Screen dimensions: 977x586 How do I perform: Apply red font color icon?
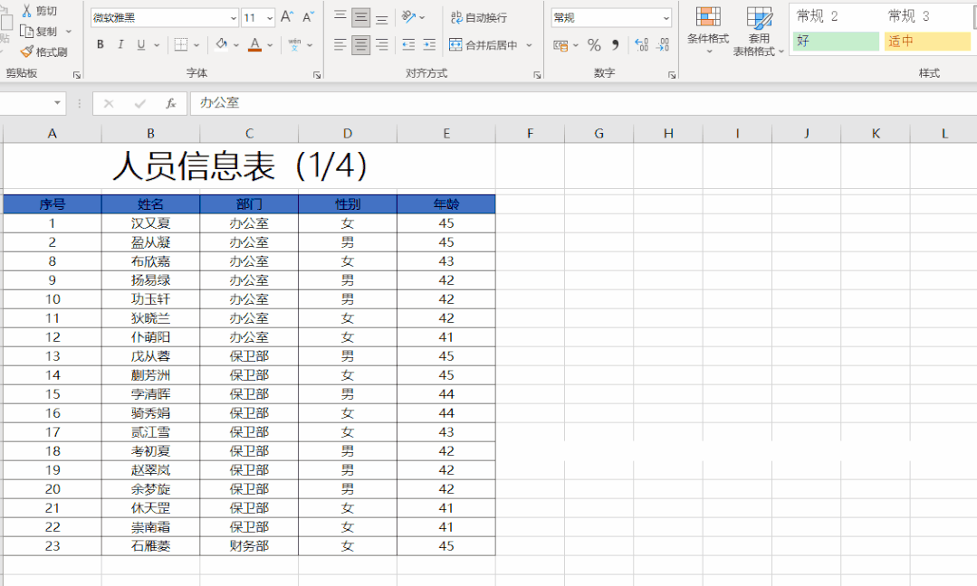254,45
